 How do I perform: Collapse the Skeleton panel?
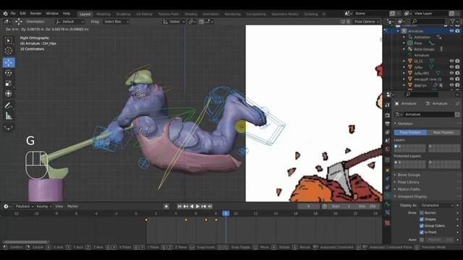pyautogui.click(x=405, y=123)
